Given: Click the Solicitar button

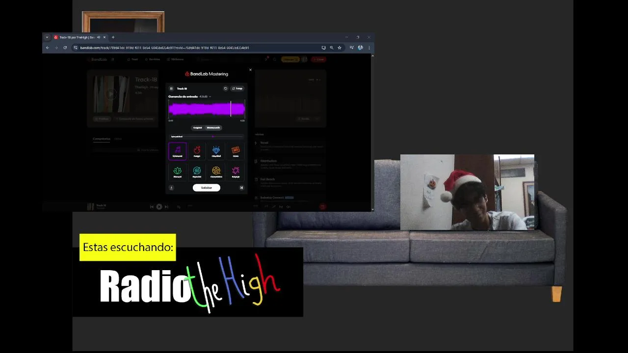Looking at the screenshot, I should [x=207, y=188].
